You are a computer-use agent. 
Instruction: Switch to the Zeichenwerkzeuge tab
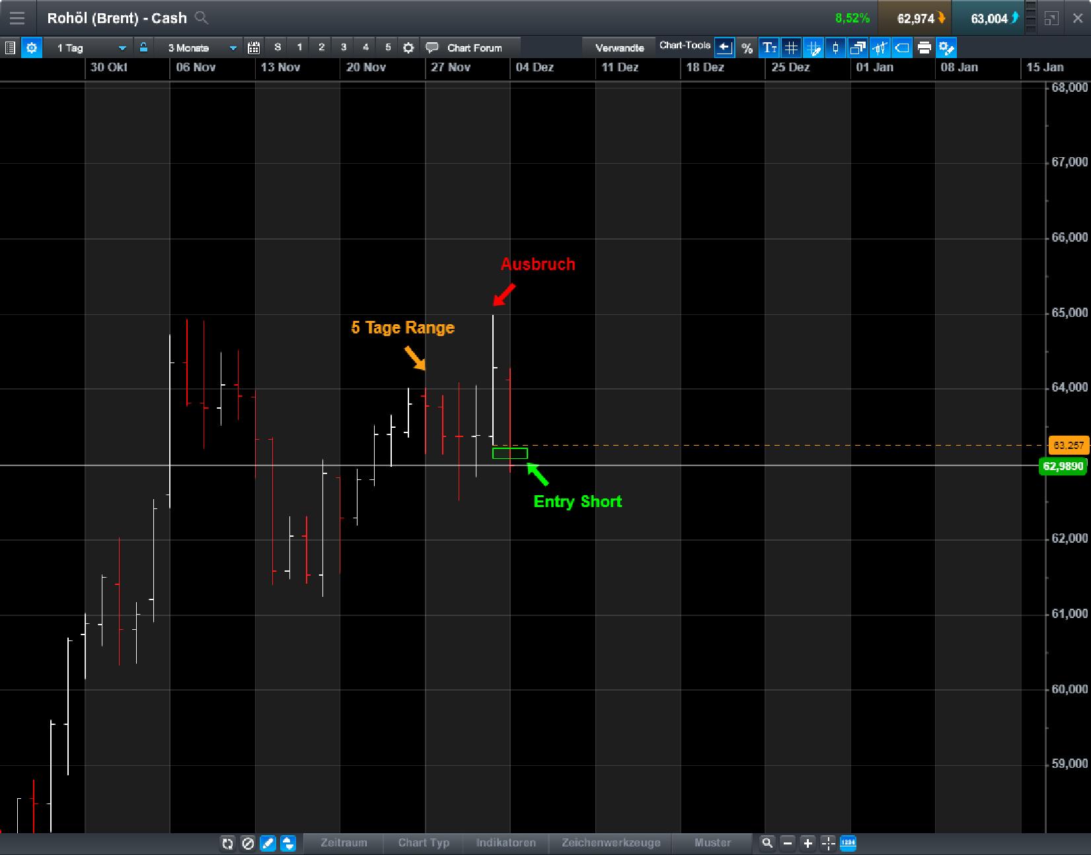click(x=611, y=843)
